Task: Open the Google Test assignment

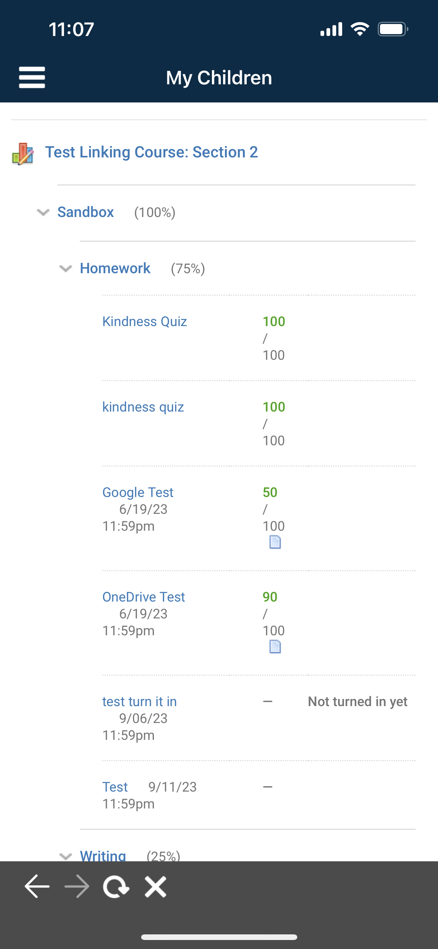Action: 138,492
